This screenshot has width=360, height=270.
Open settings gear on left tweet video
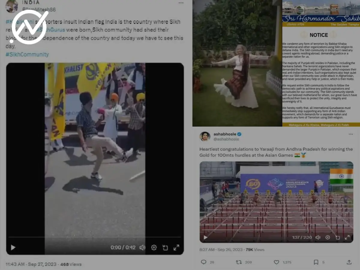(x=154, y=247)
